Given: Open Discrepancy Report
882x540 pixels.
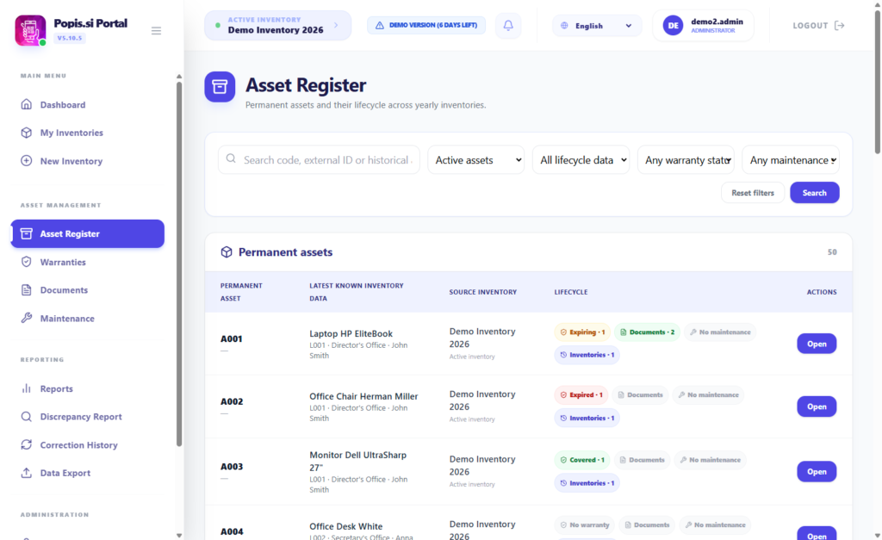Looking at the screenshot, I should pos(88,417).
